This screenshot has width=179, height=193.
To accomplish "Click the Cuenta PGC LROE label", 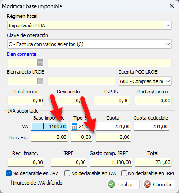I will [x=138, y=72].
